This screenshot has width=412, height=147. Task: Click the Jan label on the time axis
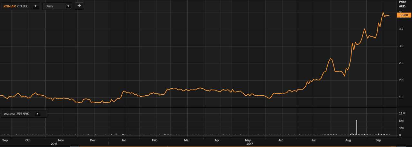124,141
